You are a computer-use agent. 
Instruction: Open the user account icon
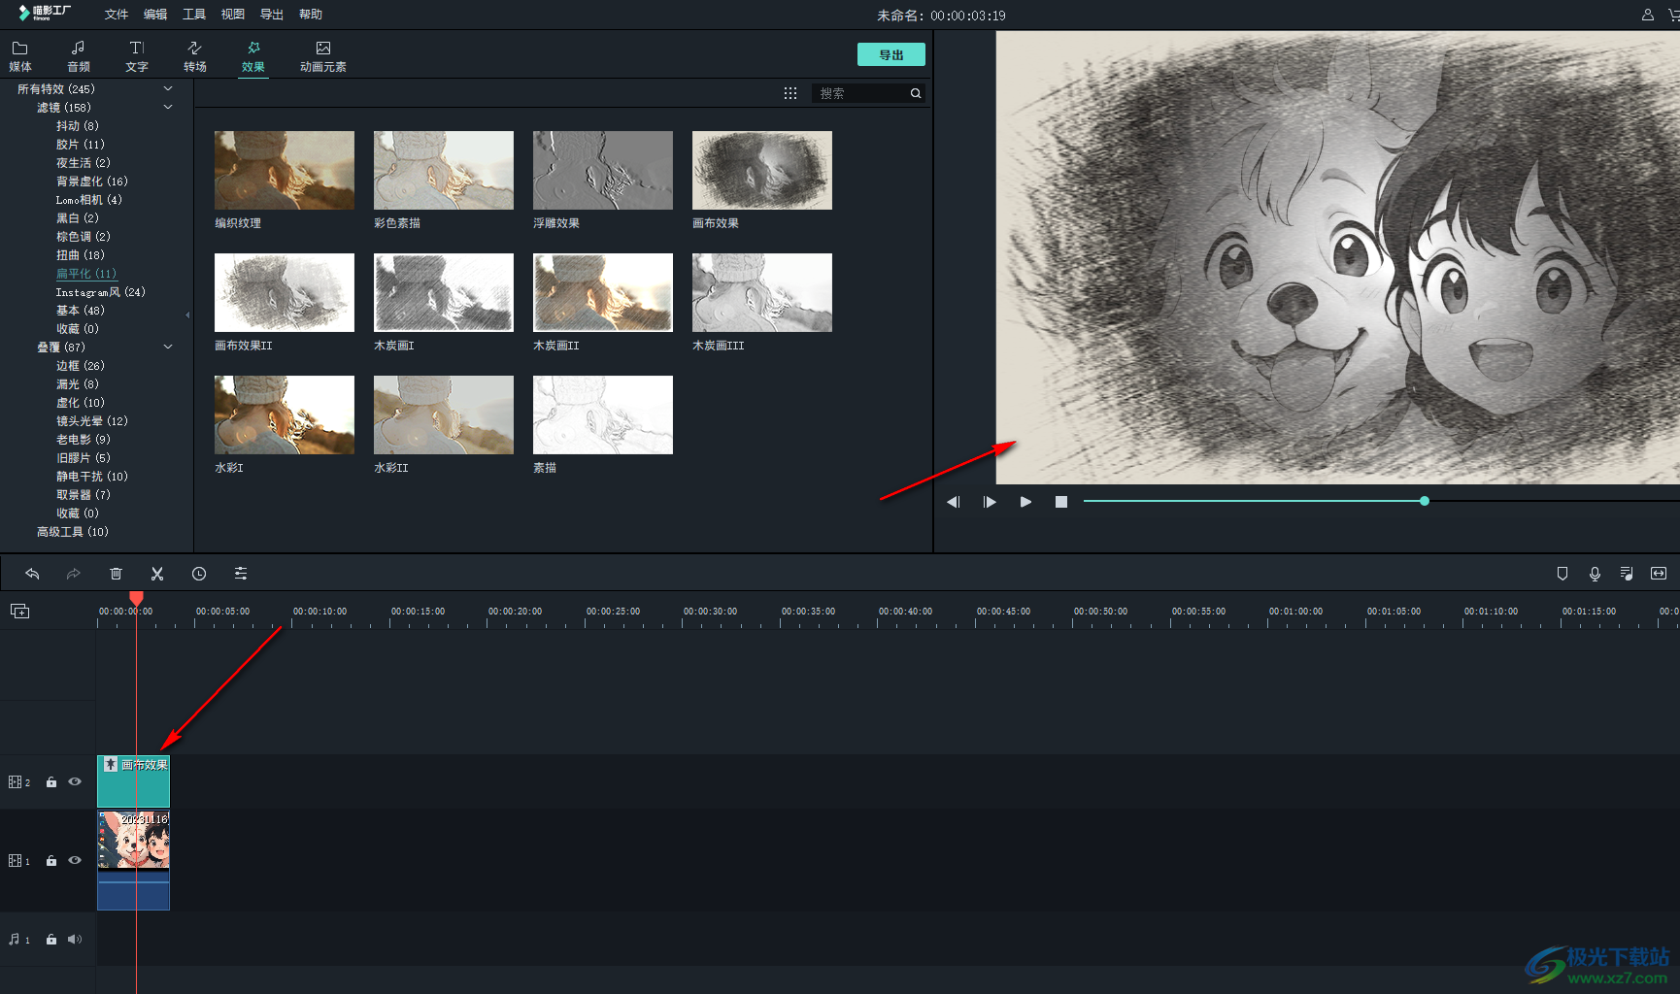pos(1648,15)
